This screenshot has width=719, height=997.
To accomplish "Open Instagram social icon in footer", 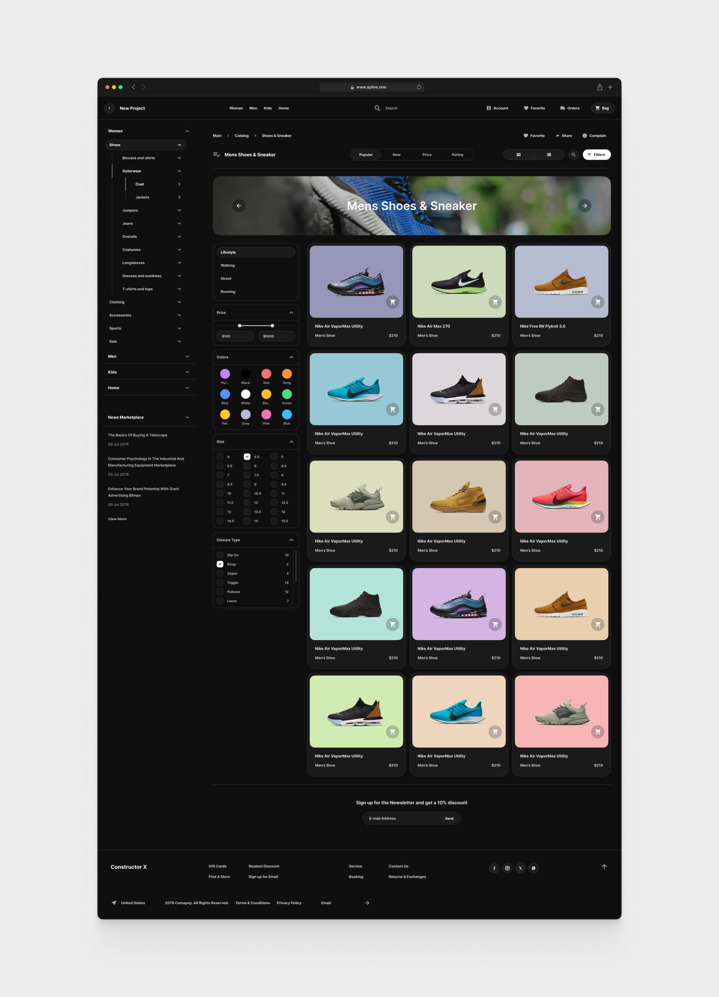I will click(507, 868).
